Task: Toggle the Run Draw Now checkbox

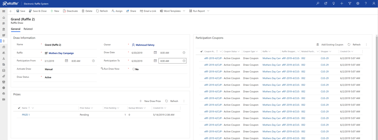Action: pos(133,69)
